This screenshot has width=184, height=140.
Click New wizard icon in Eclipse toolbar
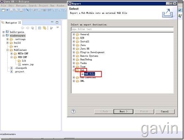tap(4, 10)
